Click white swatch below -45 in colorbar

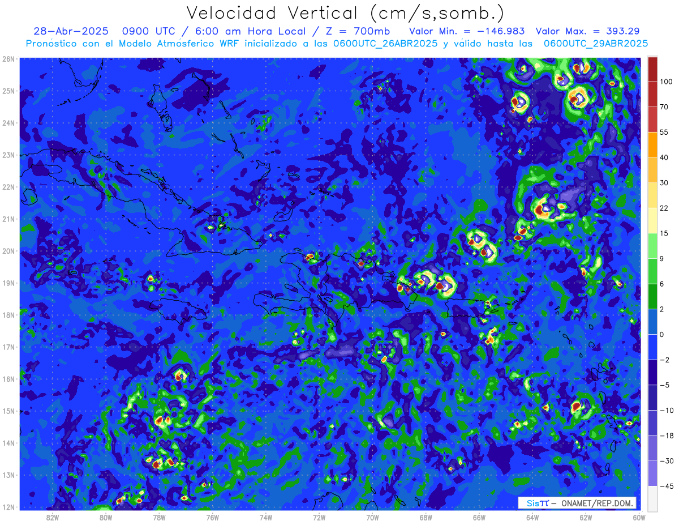pyautogui.click(x=652, y=498)
